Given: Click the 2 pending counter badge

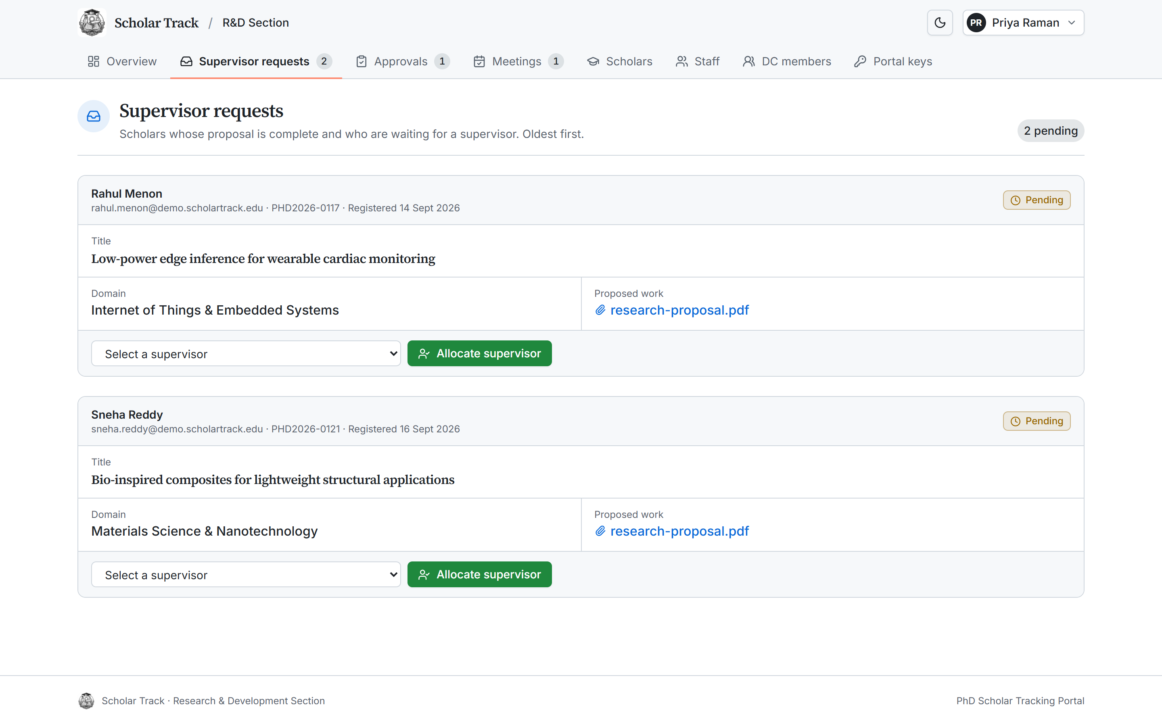Looking at the screenshot, I should coord(1050,131).
